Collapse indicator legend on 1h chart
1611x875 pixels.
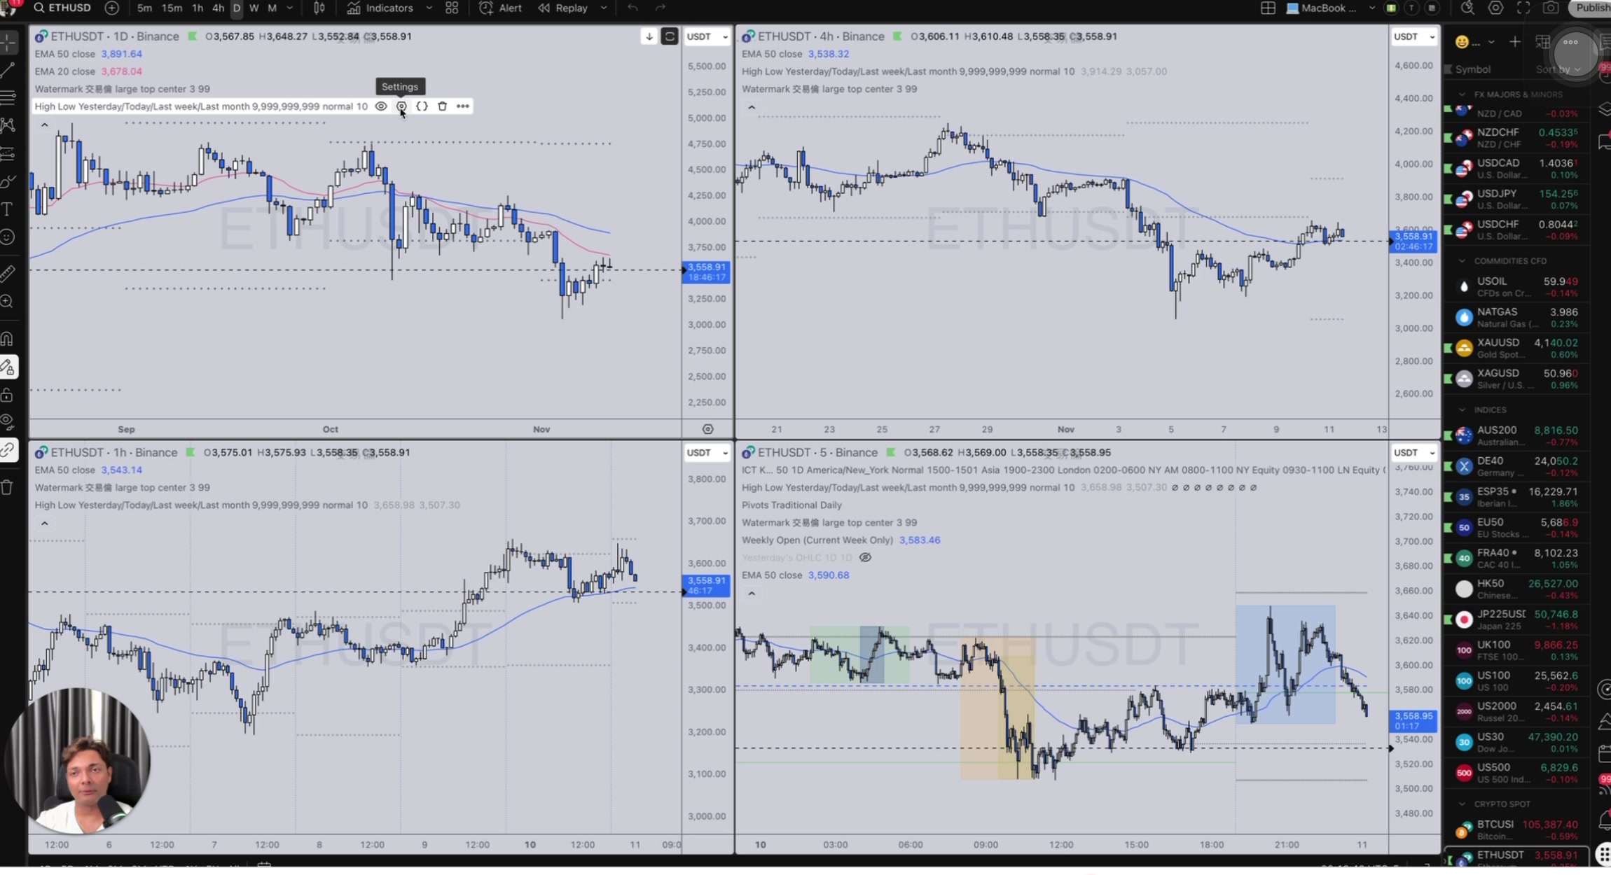coord(44,524)
